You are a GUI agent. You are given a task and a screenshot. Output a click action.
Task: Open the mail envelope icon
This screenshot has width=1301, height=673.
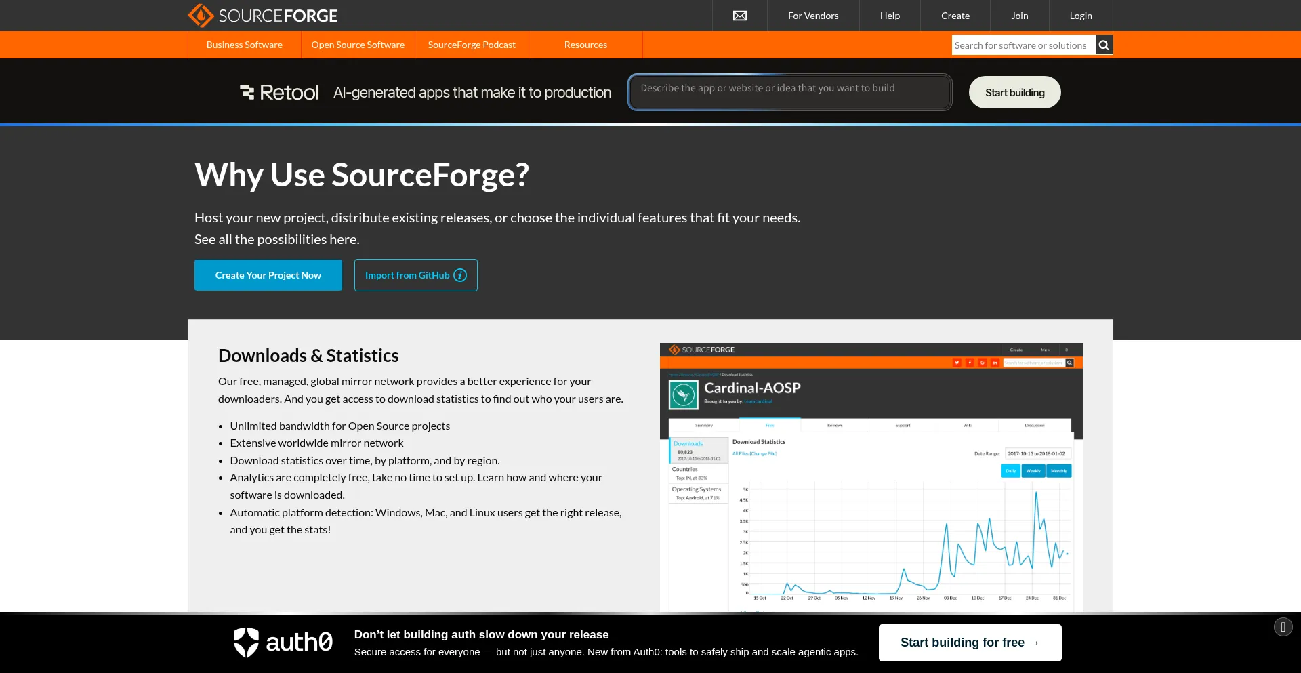pyautogui.click(x=740, y=16)
